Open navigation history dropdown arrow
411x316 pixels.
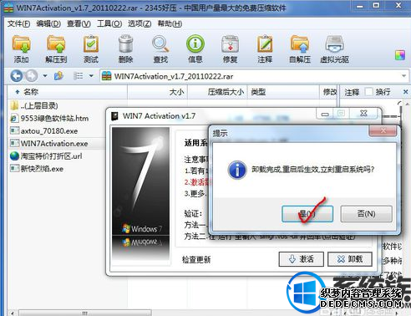tap(45, 76)
